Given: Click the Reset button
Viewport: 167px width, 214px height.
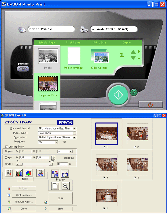Looking at the screenshot, I should 25,179.
